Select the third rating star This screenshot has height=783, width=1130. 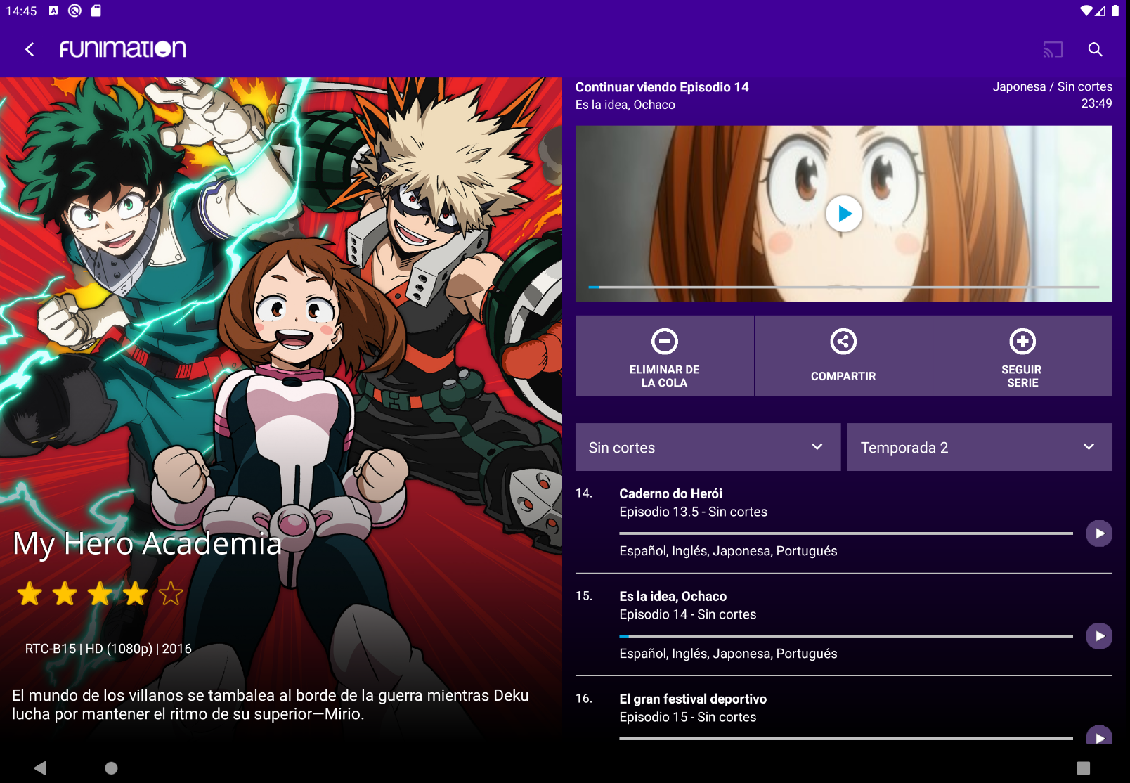point(100,593)
